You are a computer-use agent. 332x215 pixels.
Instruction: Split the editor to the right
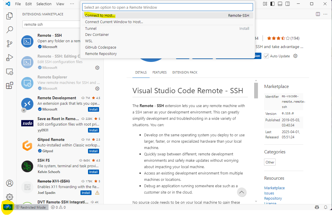tap(318, 14)
